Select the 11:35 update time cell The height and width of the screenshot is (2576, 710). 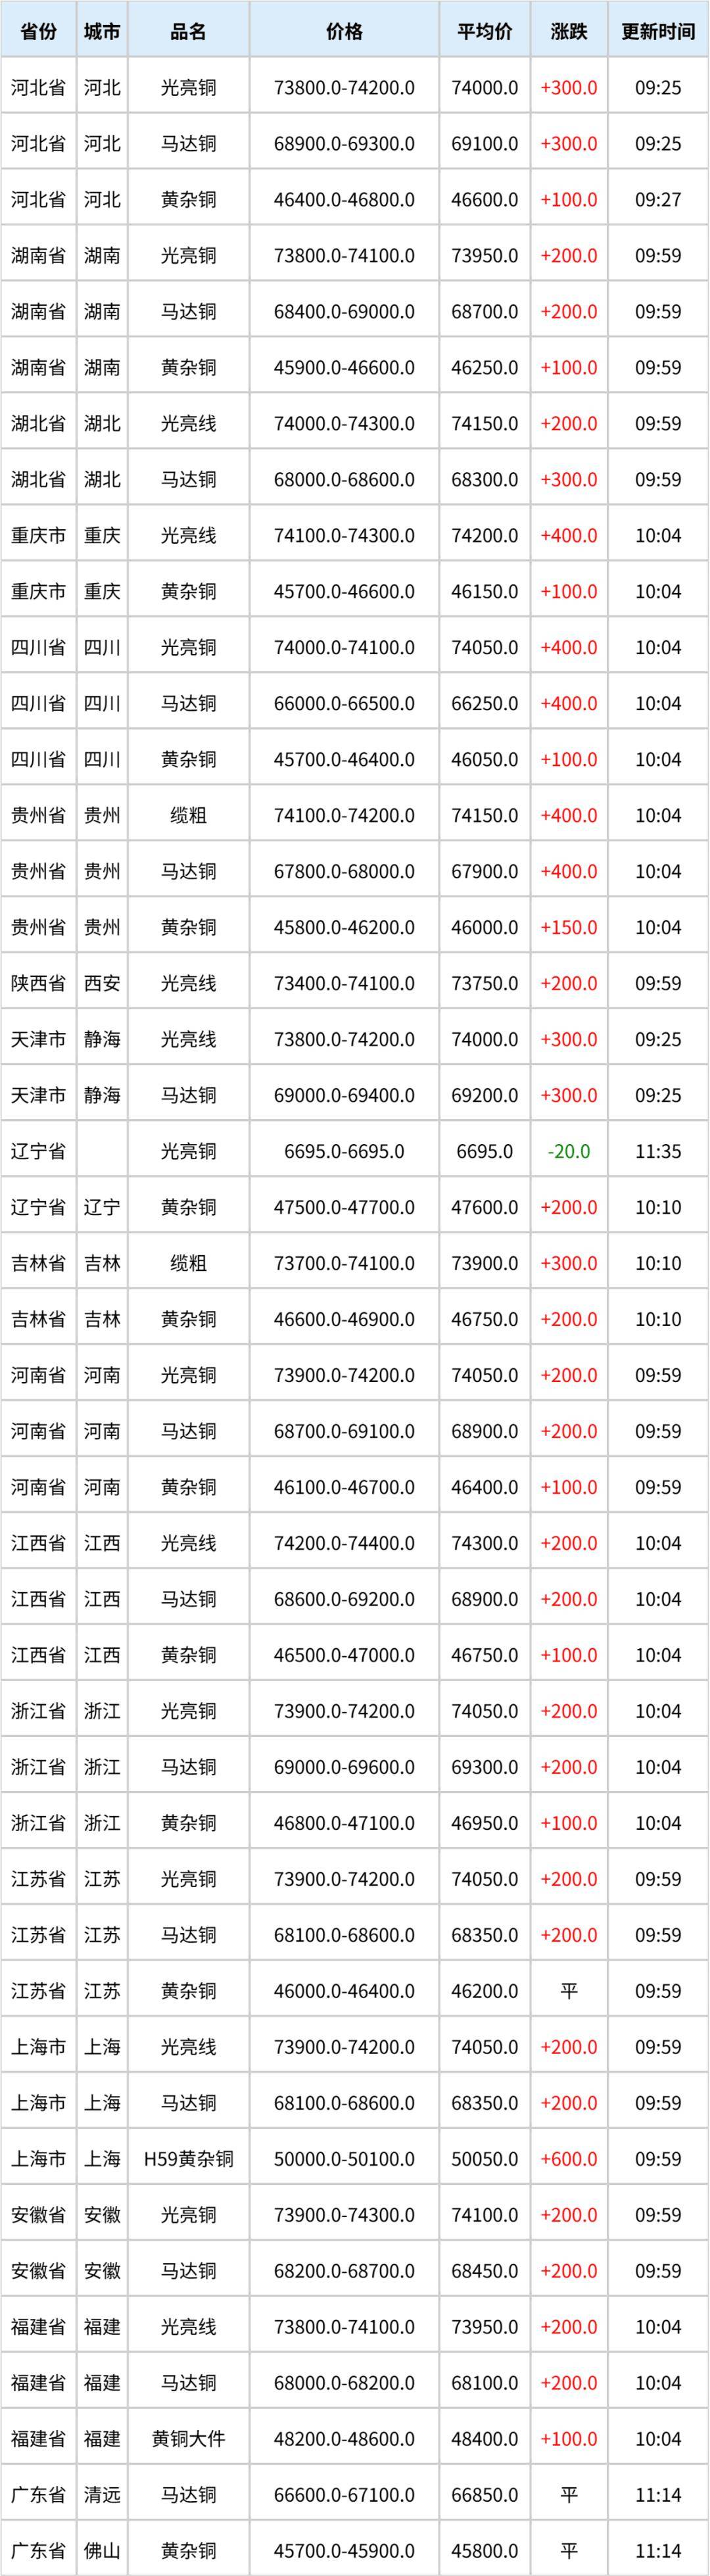tap(658, 1152)
